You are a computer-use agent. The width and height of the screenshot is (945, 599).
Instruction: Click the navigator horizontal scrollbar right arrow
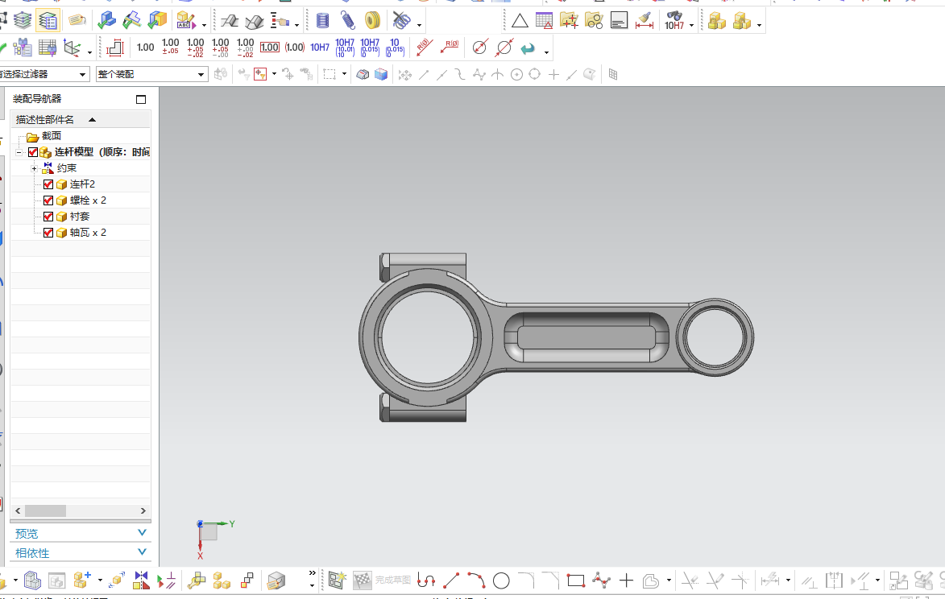click(x=143, y=510)
